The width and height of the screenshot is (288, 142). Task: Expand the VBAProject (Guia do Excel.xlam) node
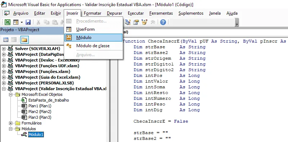pos(4,77)
